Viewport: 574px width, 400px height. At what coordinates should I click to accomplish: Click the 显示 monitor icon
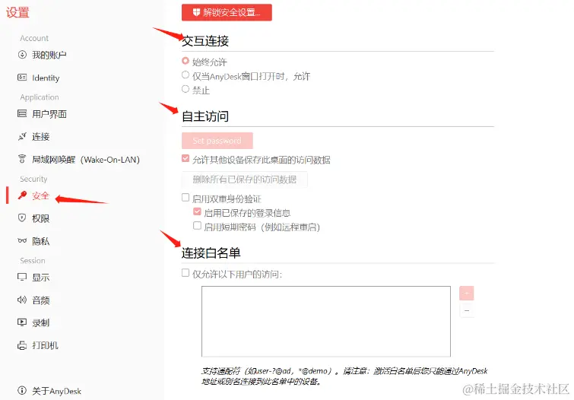[x=22, y=277]
